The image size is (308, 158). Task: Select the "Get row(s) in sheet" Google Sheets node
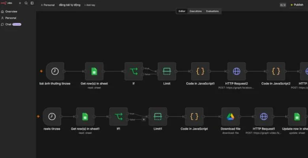coord(94,71)
